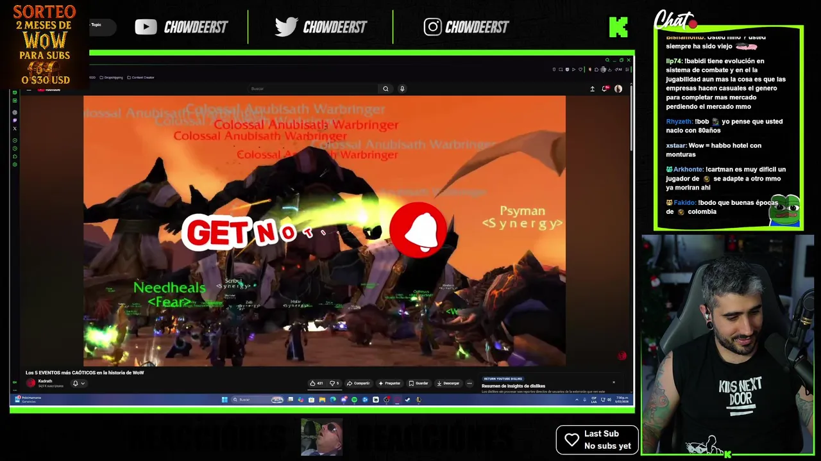This screenshot has width=821, height=461.
Task: Click the Kadrath channel name
Action: [x=45, y=381]
